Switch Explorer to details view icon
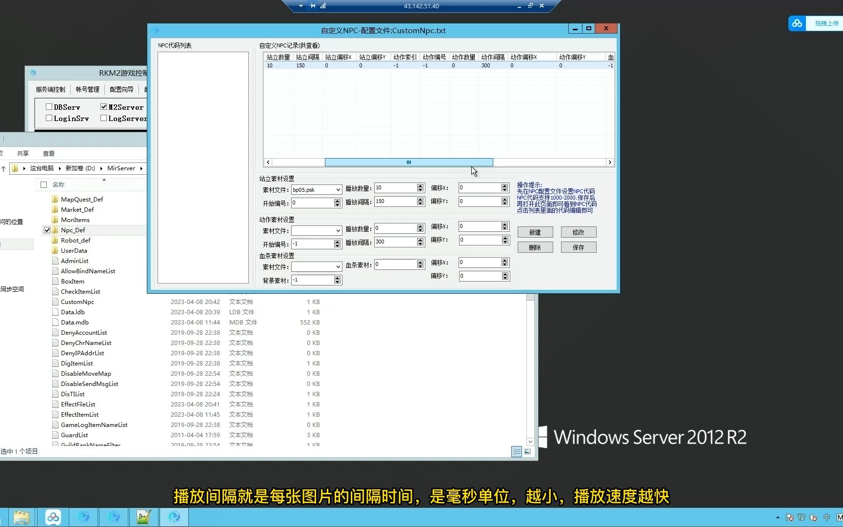The width and height of the screenshot is (843, 527). click(x=517, y=452)
